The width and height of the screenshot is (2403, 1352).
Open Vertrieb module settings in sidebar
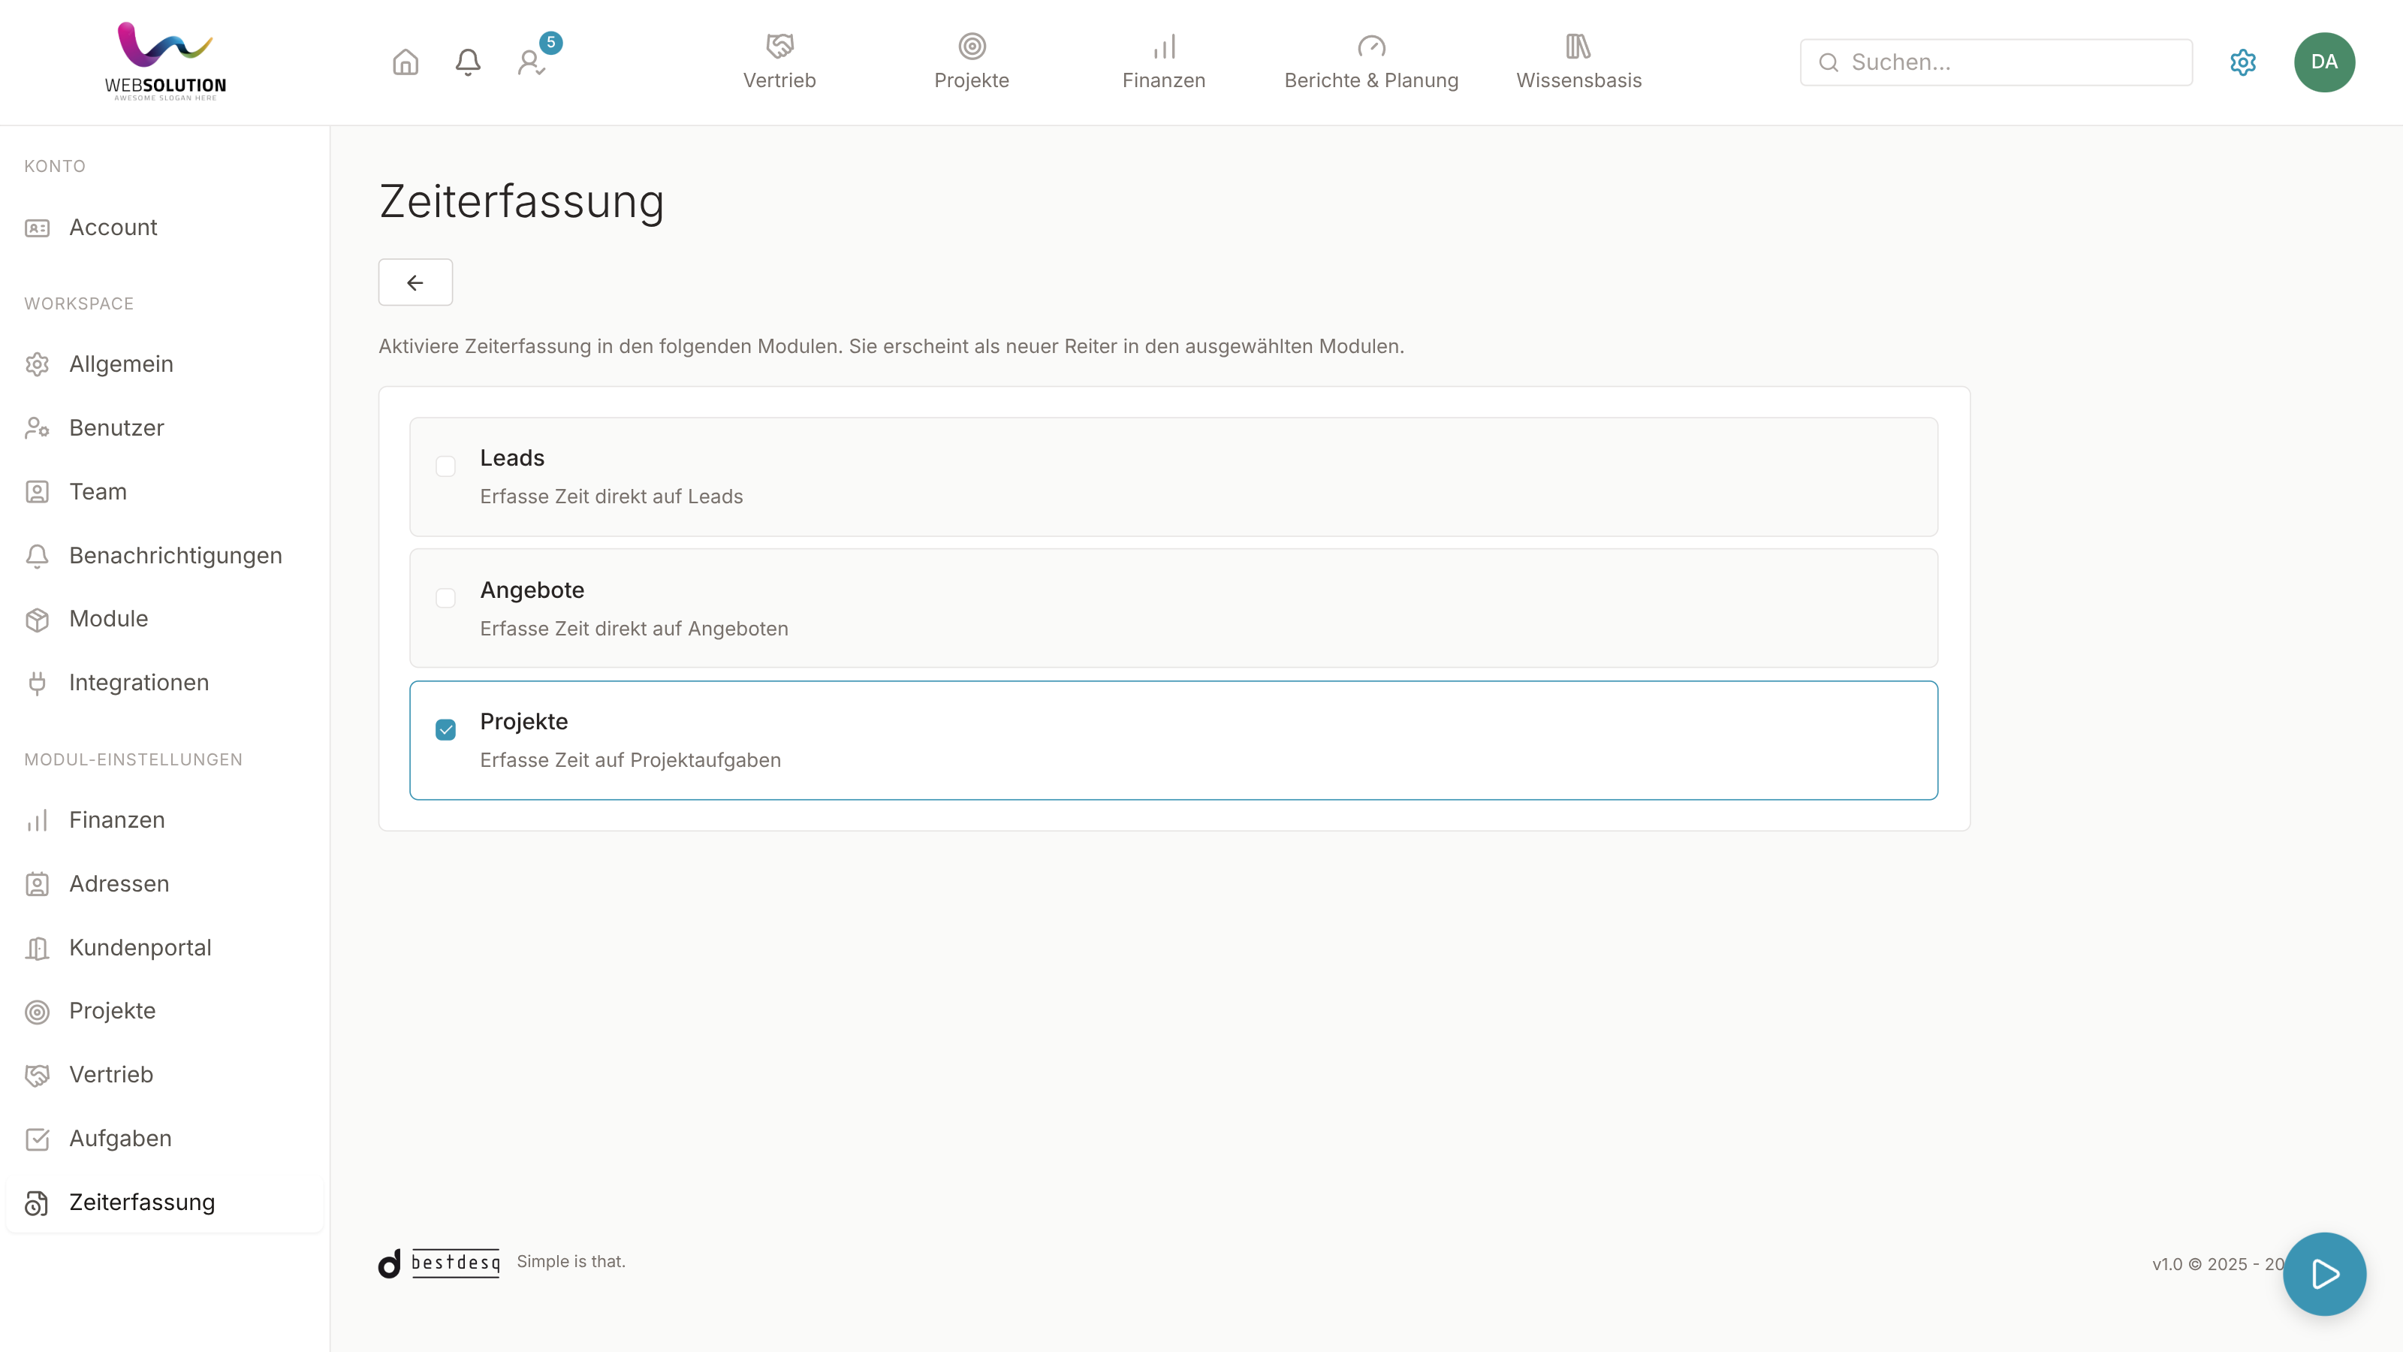coord(164,1075)
